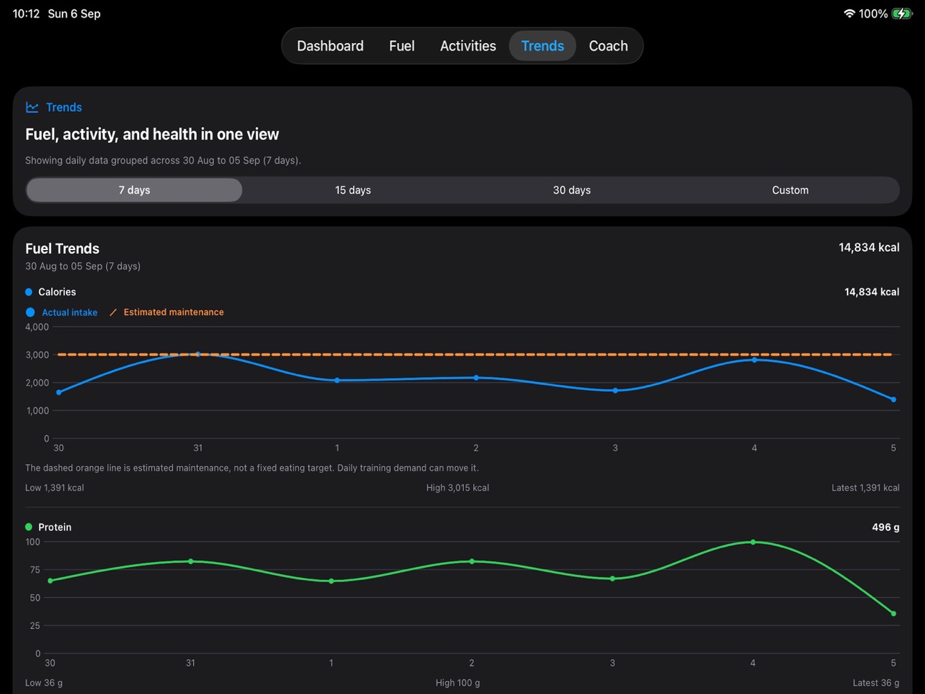Select the 7 days range
Image resolution: width=925 pixels, height=694 pixels.
point(134,190)
